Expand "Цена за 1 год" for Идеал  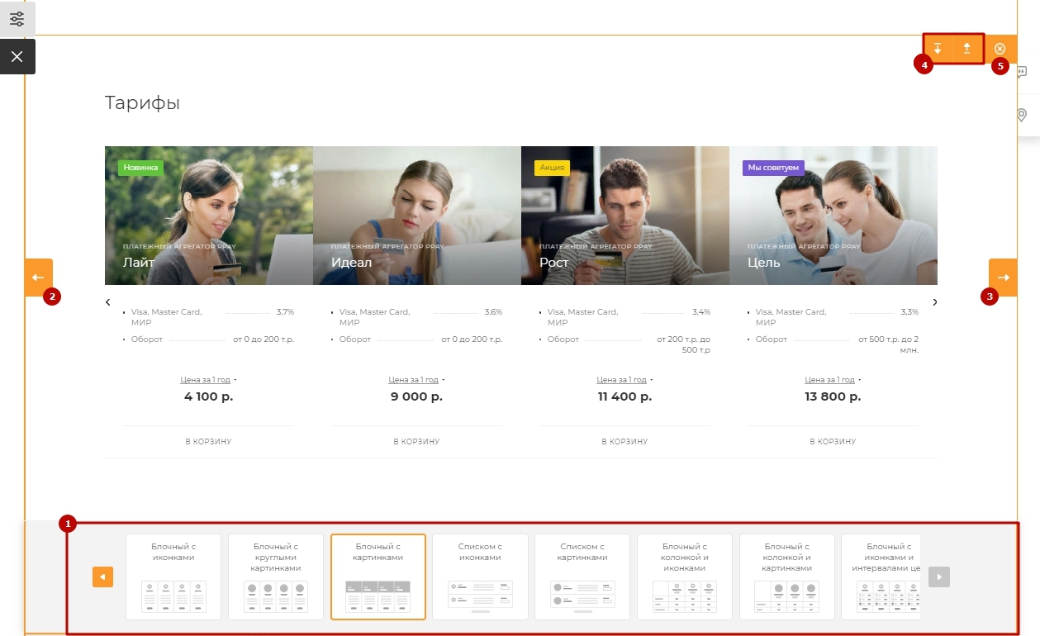coord(416,380)
